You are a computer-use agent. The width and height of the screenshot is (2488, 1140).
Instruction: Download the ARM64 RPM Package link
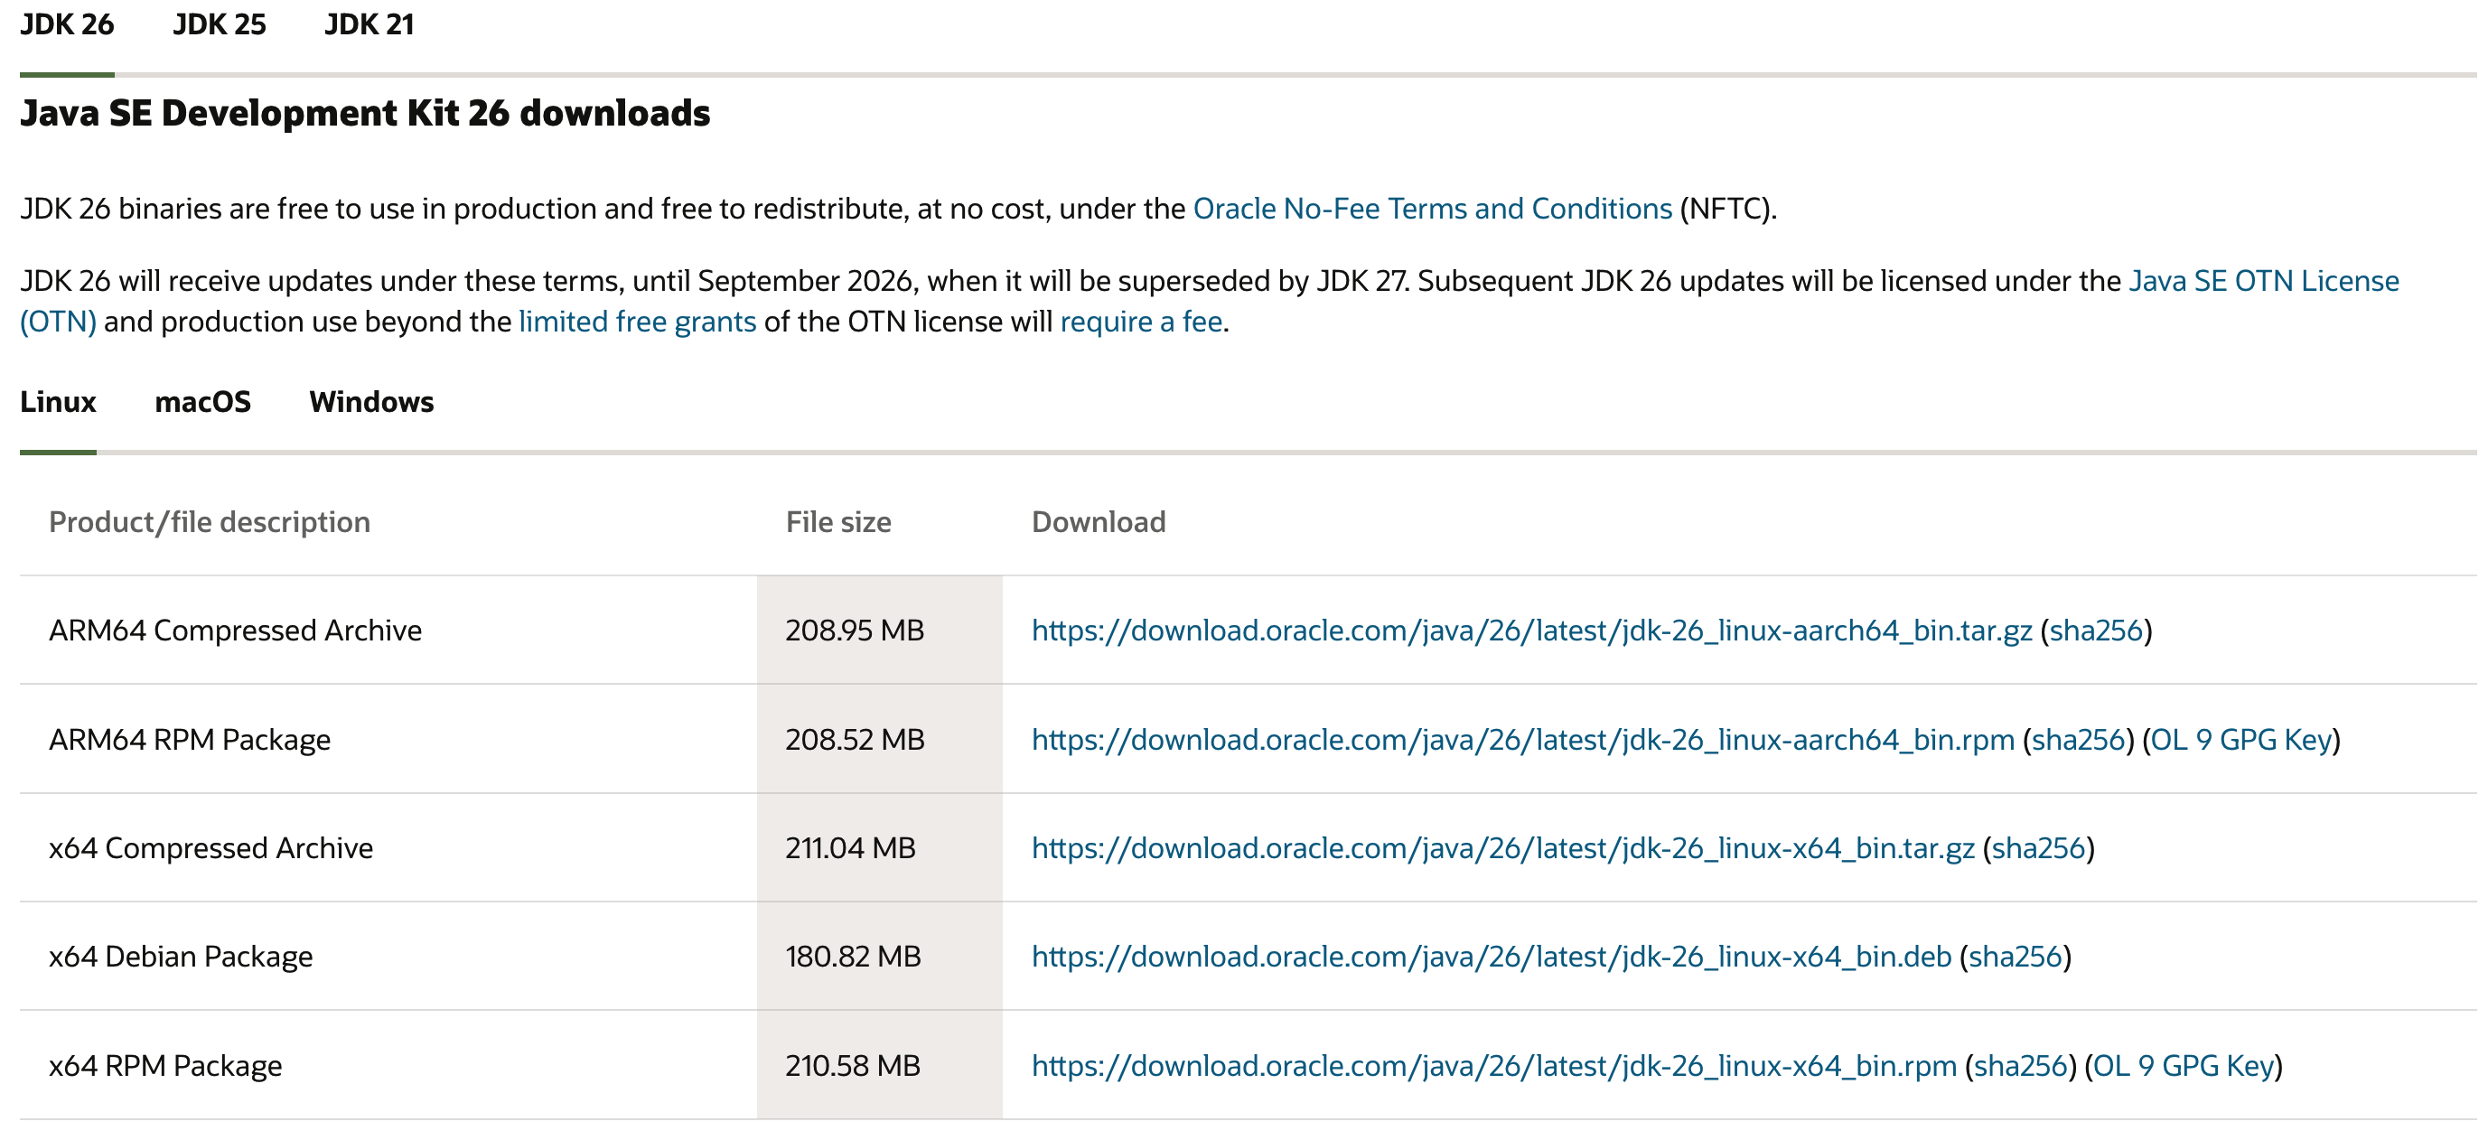pos(1522,740)
